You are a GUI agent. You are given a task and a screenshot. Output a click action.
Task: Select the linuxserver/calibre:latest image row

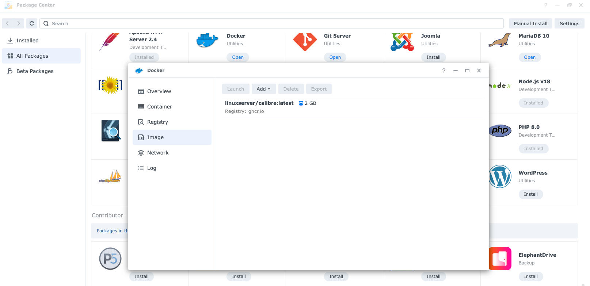point(353,107)
